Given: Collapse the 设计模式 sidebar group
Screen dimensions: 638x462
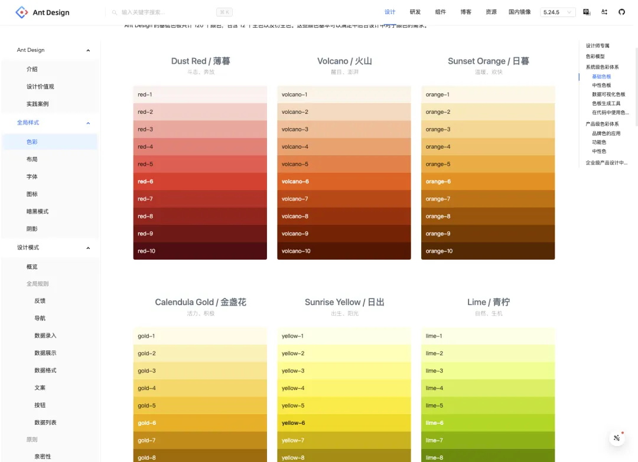Looking at the screenshot, I should (88, 248).
